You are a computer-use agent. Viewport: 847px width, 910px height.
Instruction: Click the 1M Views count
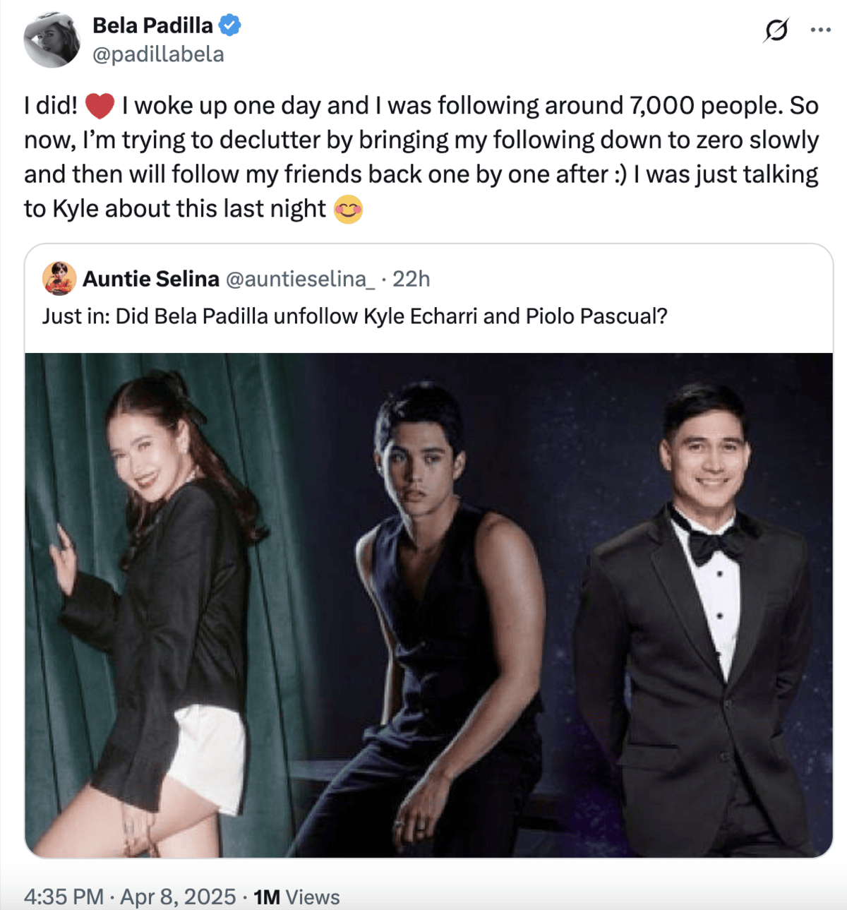pos(296,897)
